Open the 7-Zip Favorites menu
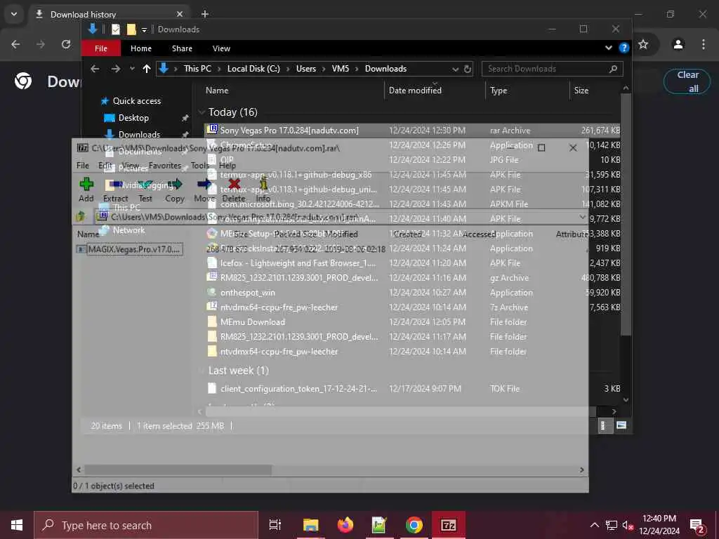Screen dimensions: 719x539 [165, 166]
